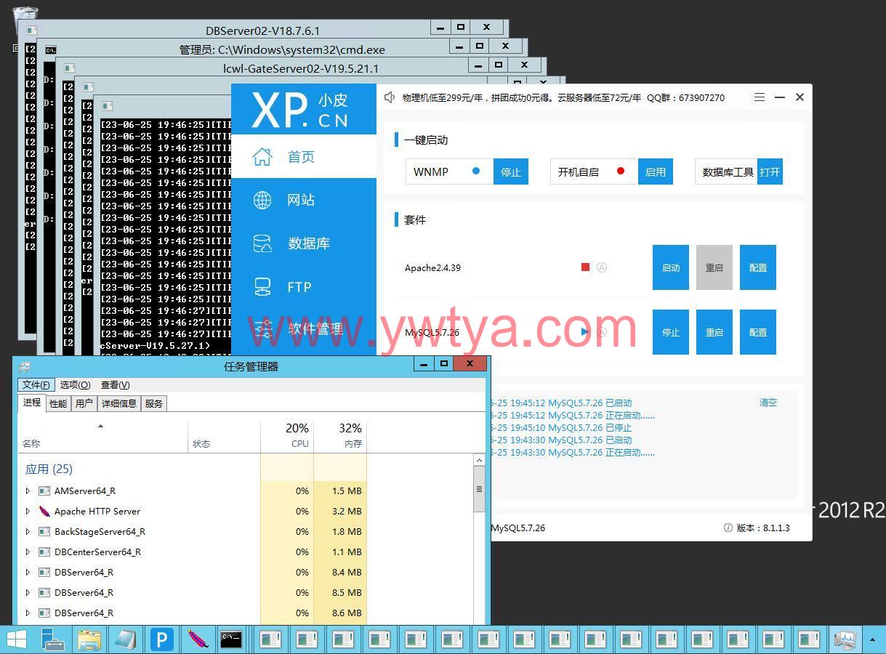Show hidden tray icons arrow

tap(873, 639)
